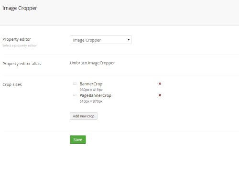The height and width of the screenshot is (173, 239).
Task: Click the Image Cropper page title
Action: [x=20, y=8]
